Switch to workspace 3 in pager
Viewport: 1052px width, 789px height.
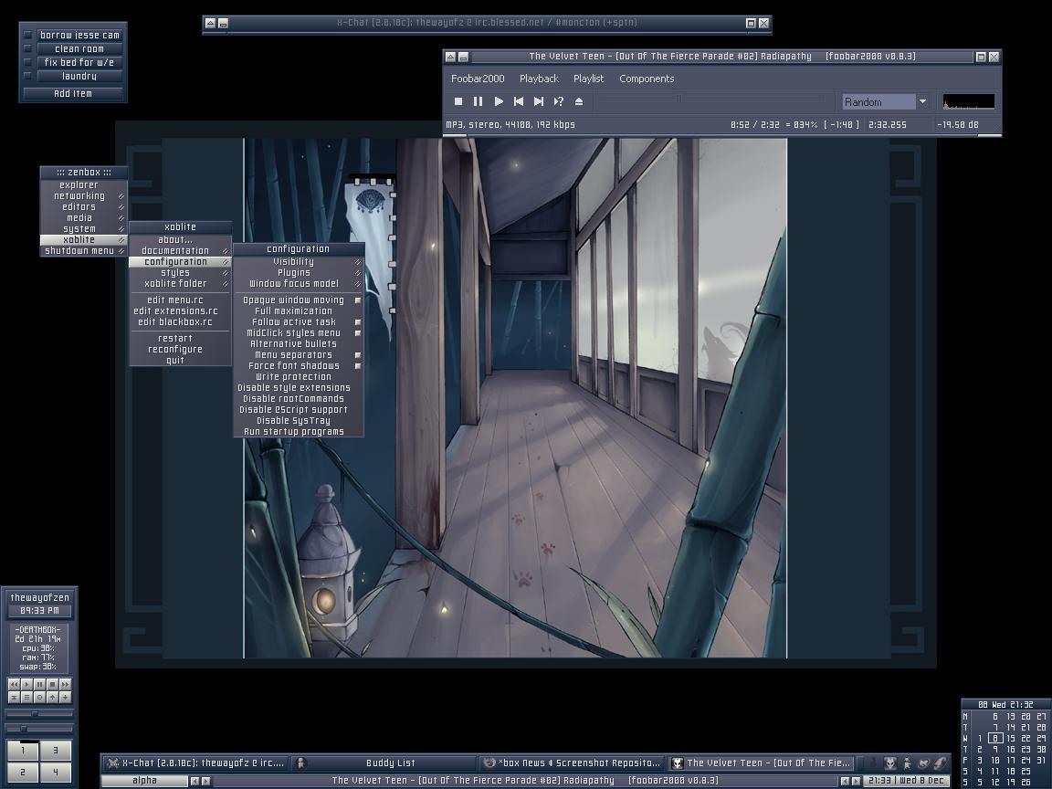point(56,750)
